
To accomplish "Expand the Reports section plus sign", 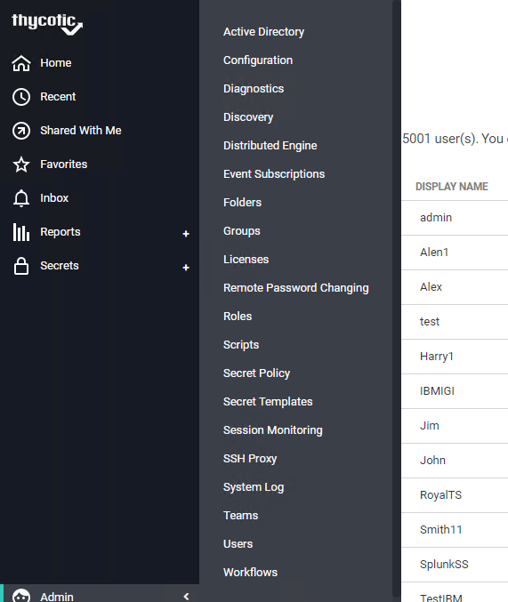I will pyautogui.click(x=186, y=234).
